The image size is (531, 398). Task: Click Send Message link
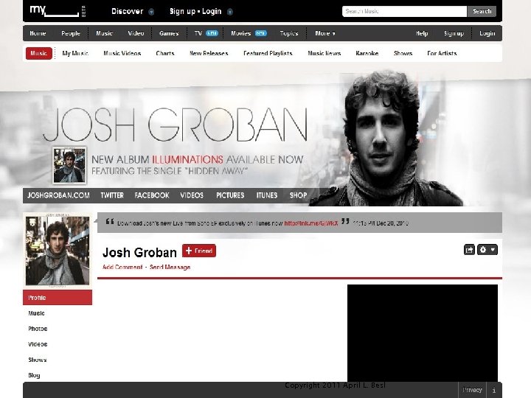pos(170,267)
